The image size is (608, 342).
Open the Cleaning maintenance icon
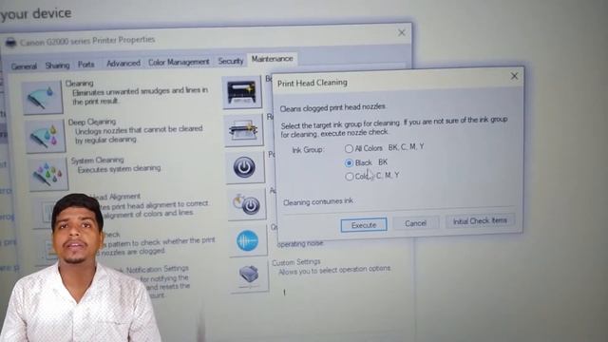tap(42, 97)
